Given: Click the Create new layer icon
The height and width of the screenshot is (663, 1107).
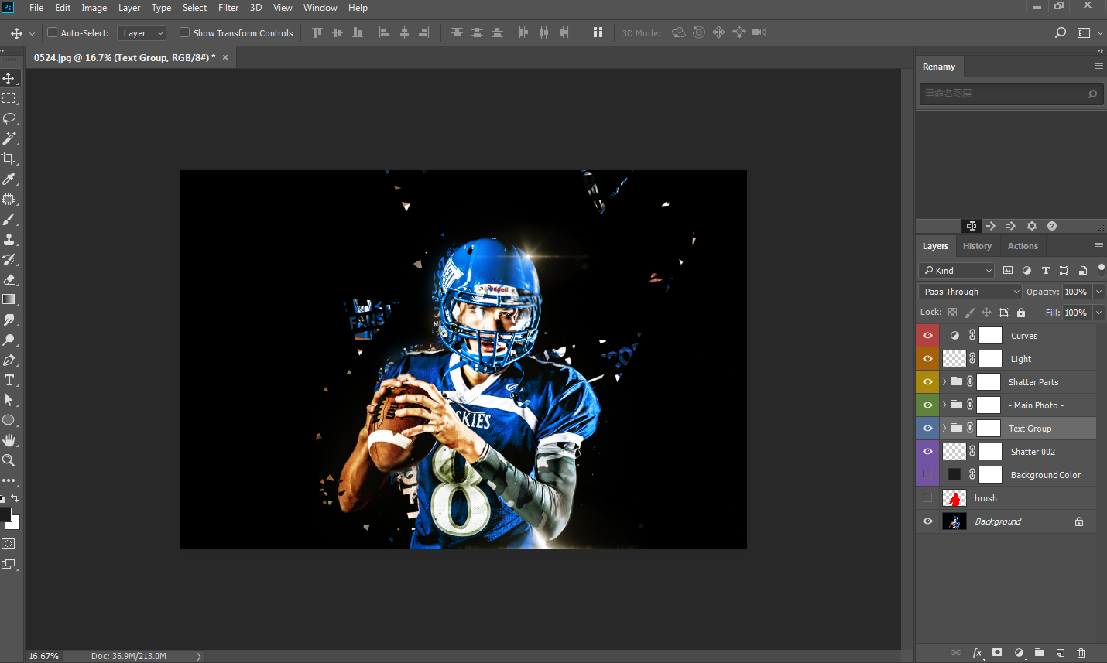Looking at the screenshot, I should point(1061,653).
